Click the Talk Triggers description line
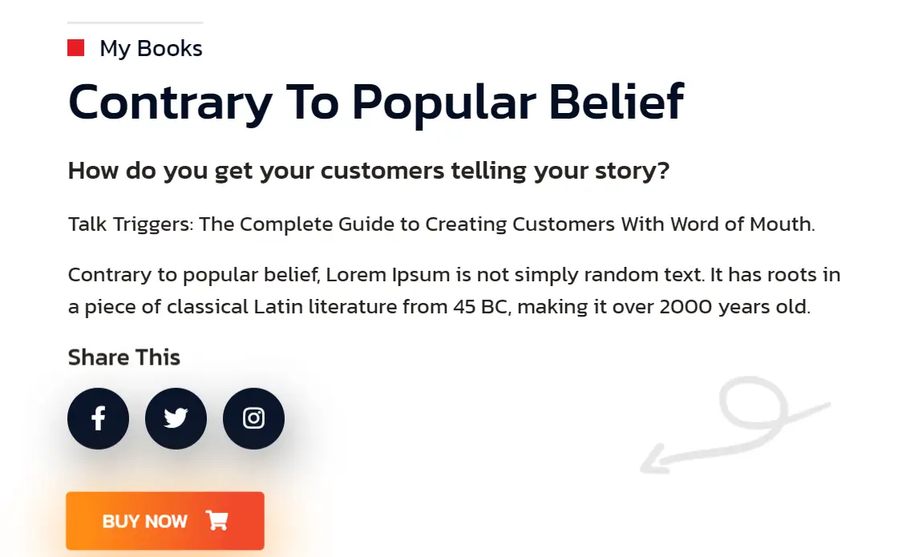The width and height of the screenshot is (902, 557). tap(441, 224)
